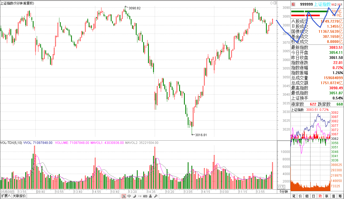Click the red G icon beside 999999
344x199 pixels.
(x=293, y=4)
